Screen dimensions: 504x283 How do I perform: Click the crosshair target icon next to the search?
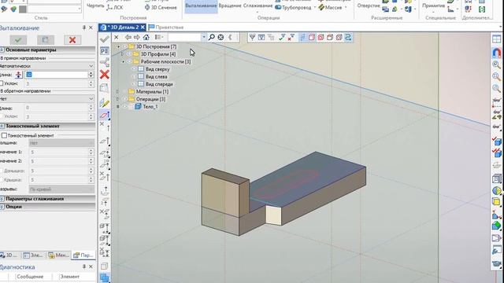pyautogui.click(x=220, y=37)
